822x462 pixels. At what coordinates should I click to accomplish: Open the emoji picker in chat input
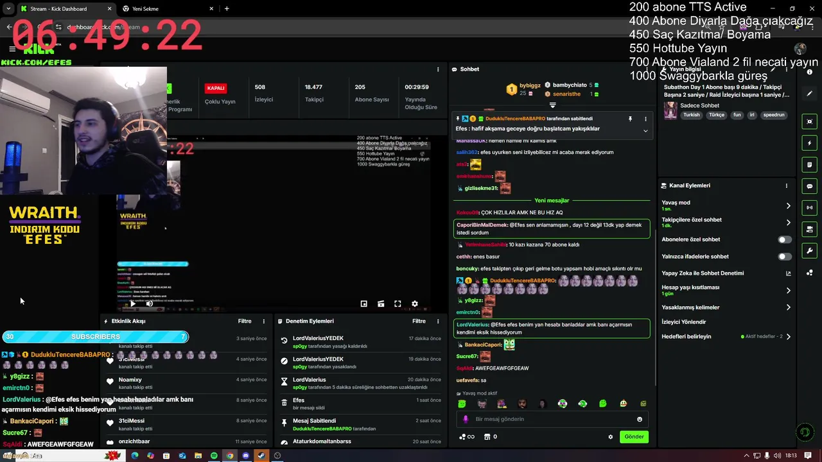click(639, 419)
